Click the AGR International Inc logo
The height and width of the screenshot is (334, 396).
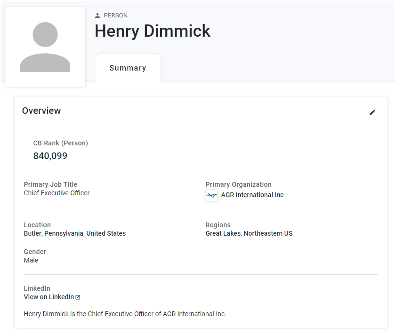coord(211,195)
